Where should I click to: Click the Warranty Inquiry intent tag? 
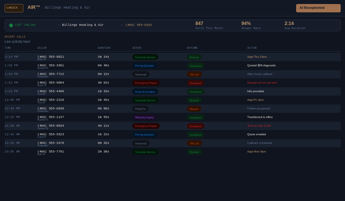pos(145,117)
